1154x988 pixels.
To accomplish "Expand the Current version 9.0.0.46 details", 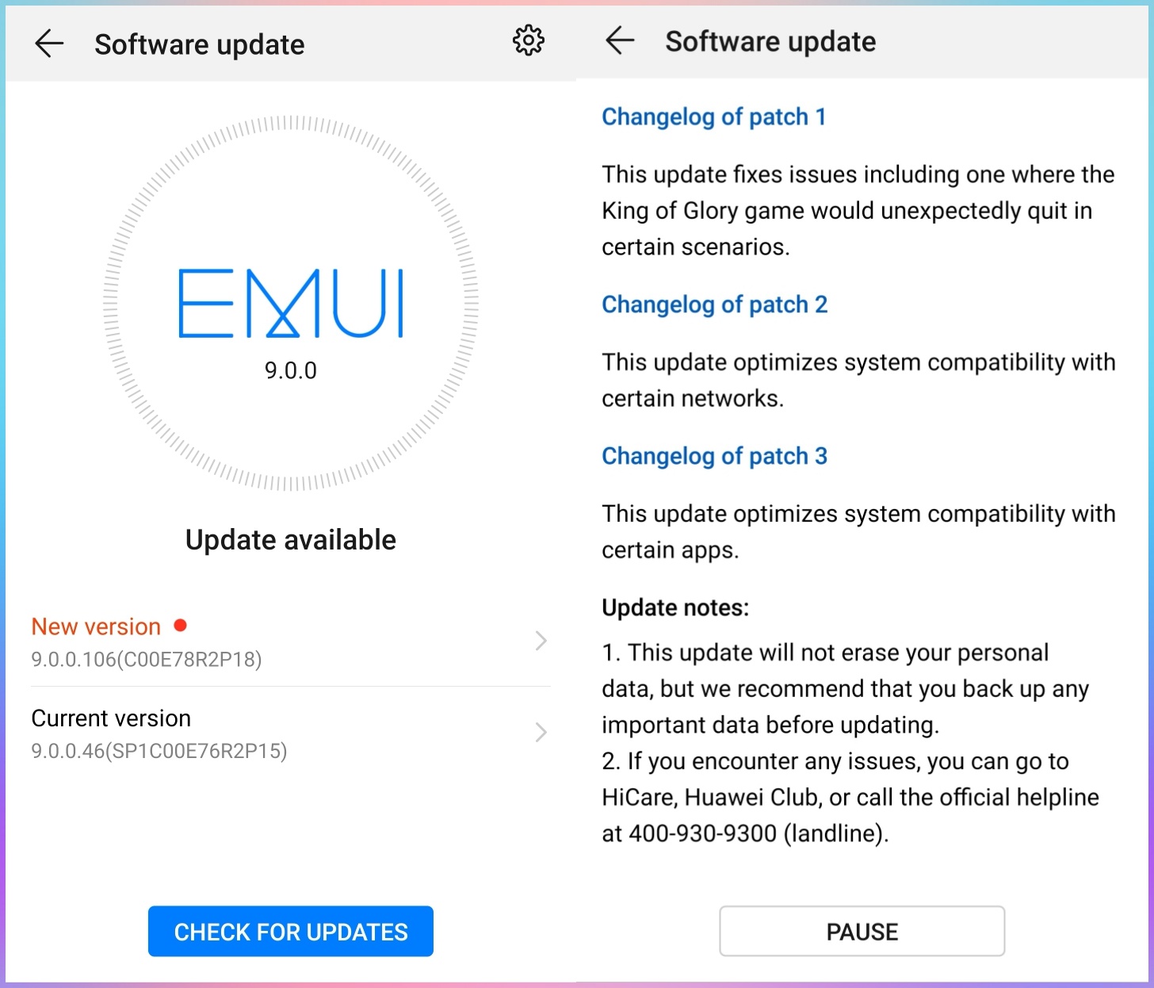I will 290,733.
